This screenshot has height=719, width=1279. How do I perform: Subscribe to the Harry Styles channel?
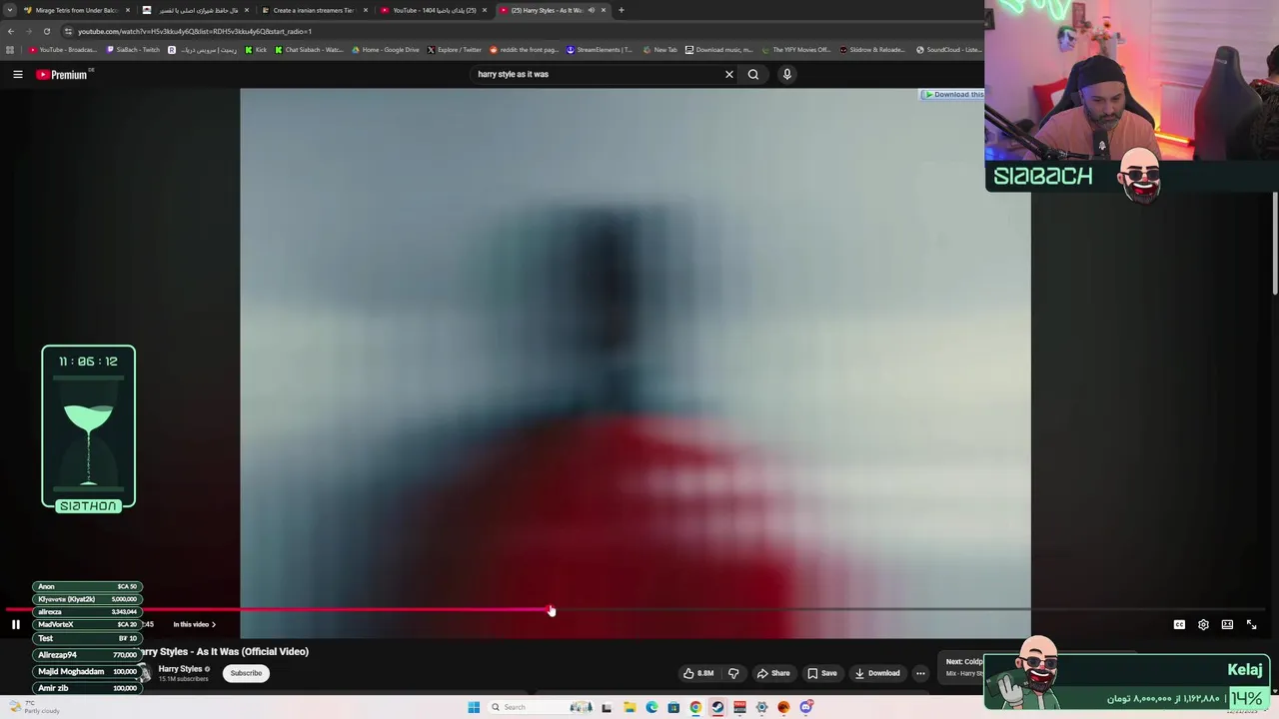tap(246, 673)
